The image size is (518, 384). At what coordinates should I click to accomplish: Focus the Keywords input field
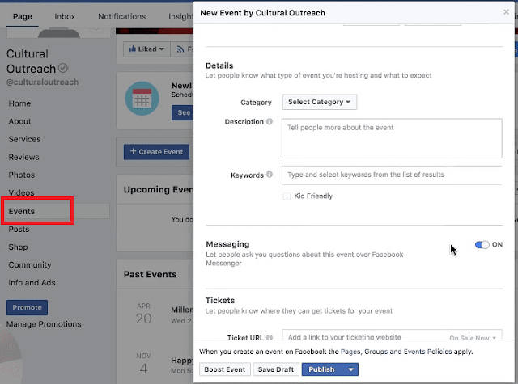tap(392, 175)
